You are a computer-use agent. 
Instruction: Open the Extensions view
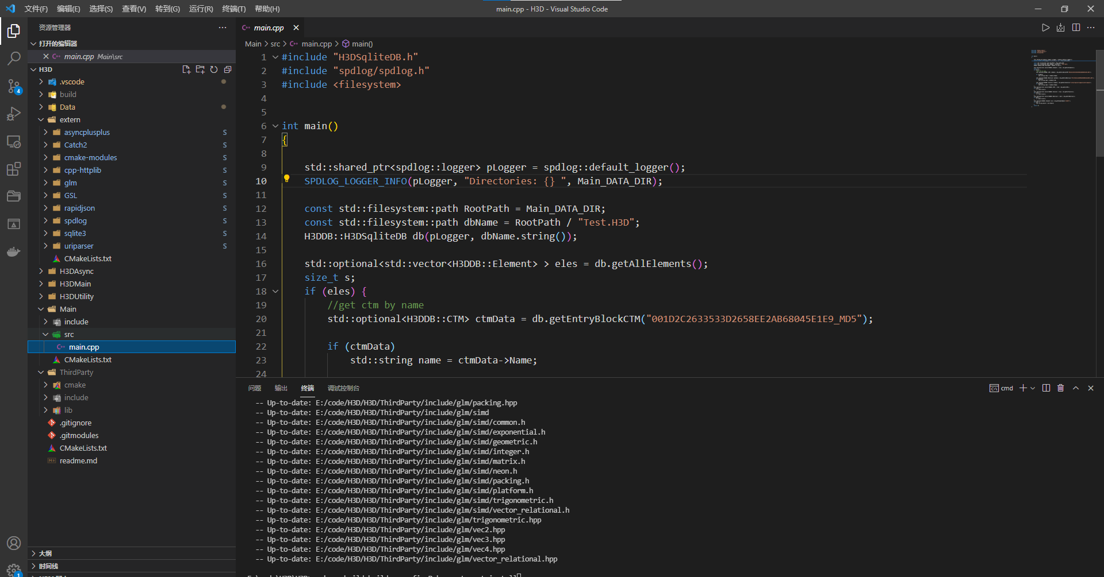pyautogui.click(x=14, y=169)
